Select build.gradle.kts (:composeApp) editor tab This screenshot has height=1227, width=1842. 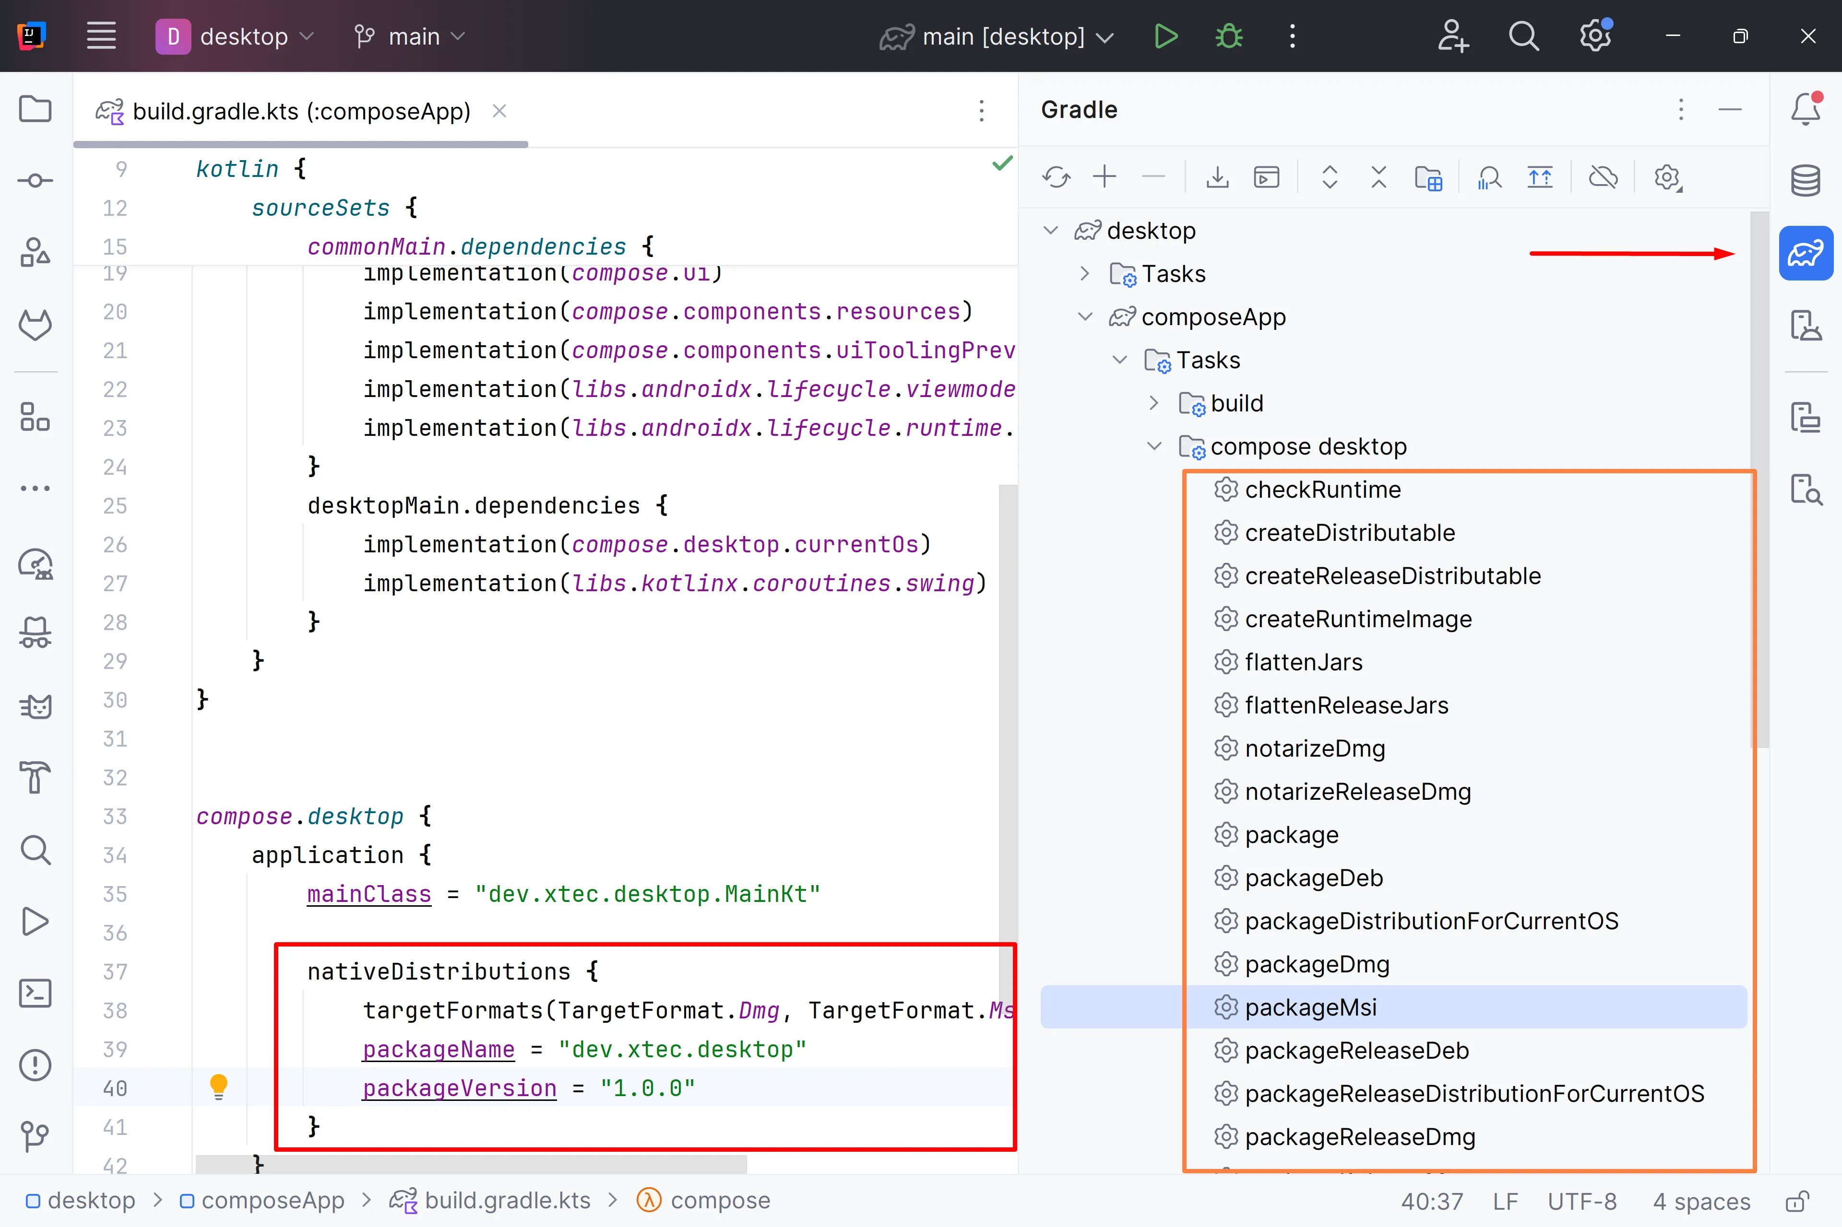point(301,111)
